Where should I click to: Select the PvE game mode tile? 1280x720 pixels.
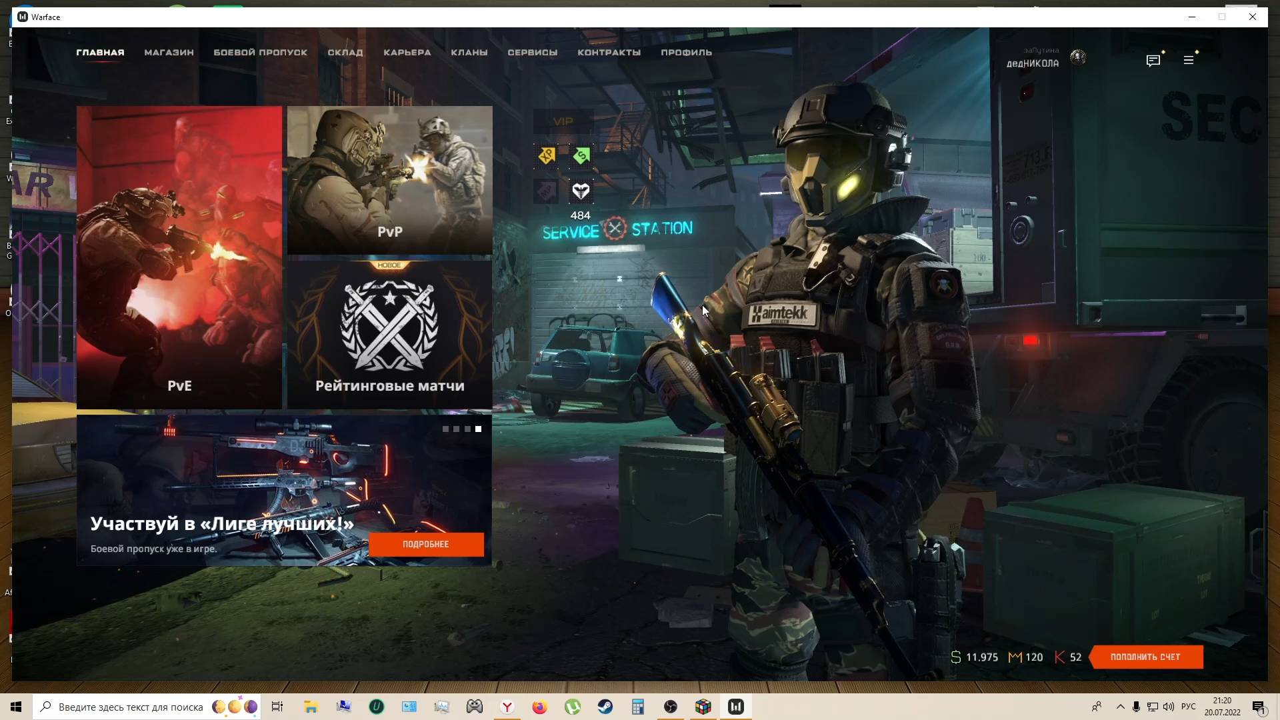point(179,257)
